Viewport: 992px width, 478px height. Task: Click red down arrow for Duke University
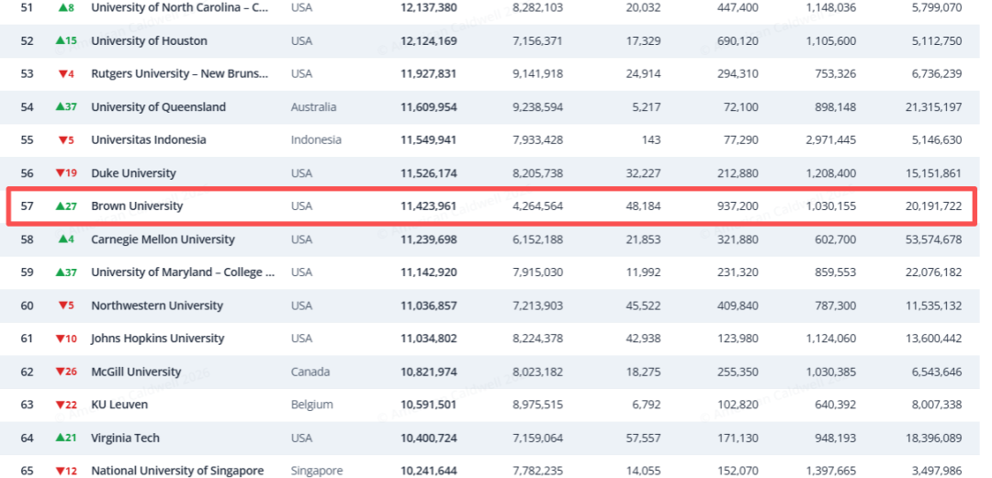coord(60,173)
